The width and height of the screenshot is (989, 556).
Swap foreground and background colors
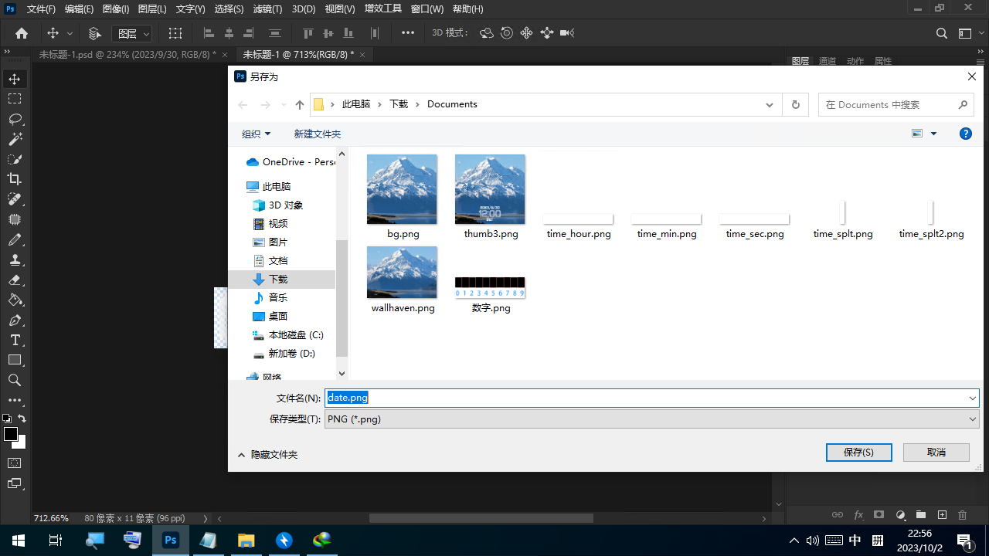pyautogui.click(x=22, y=419)
